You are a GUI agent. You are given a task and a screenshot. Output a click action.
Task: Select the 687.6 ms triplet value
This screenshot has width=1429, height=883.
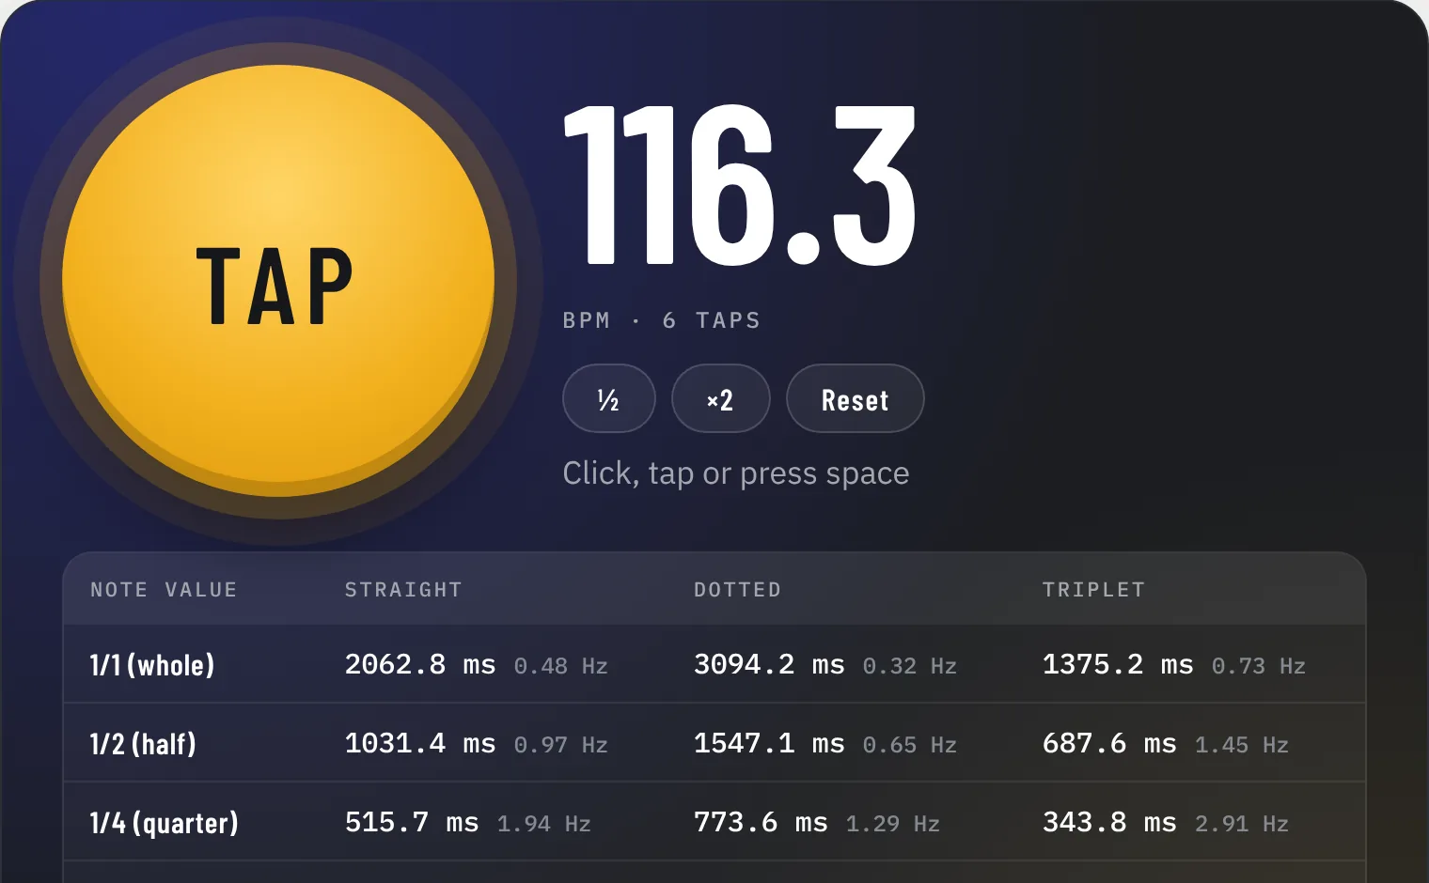pyautogui.click(x=1109, y=743)
